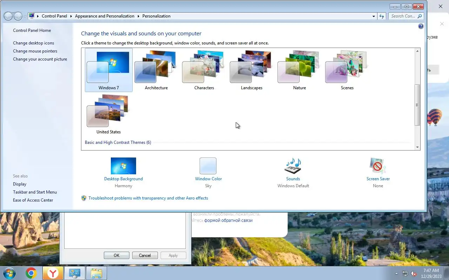449x280 pixels.
Task: Show hidden tray icons arrow
Action: pyautogui.click(x=397, y=273)
